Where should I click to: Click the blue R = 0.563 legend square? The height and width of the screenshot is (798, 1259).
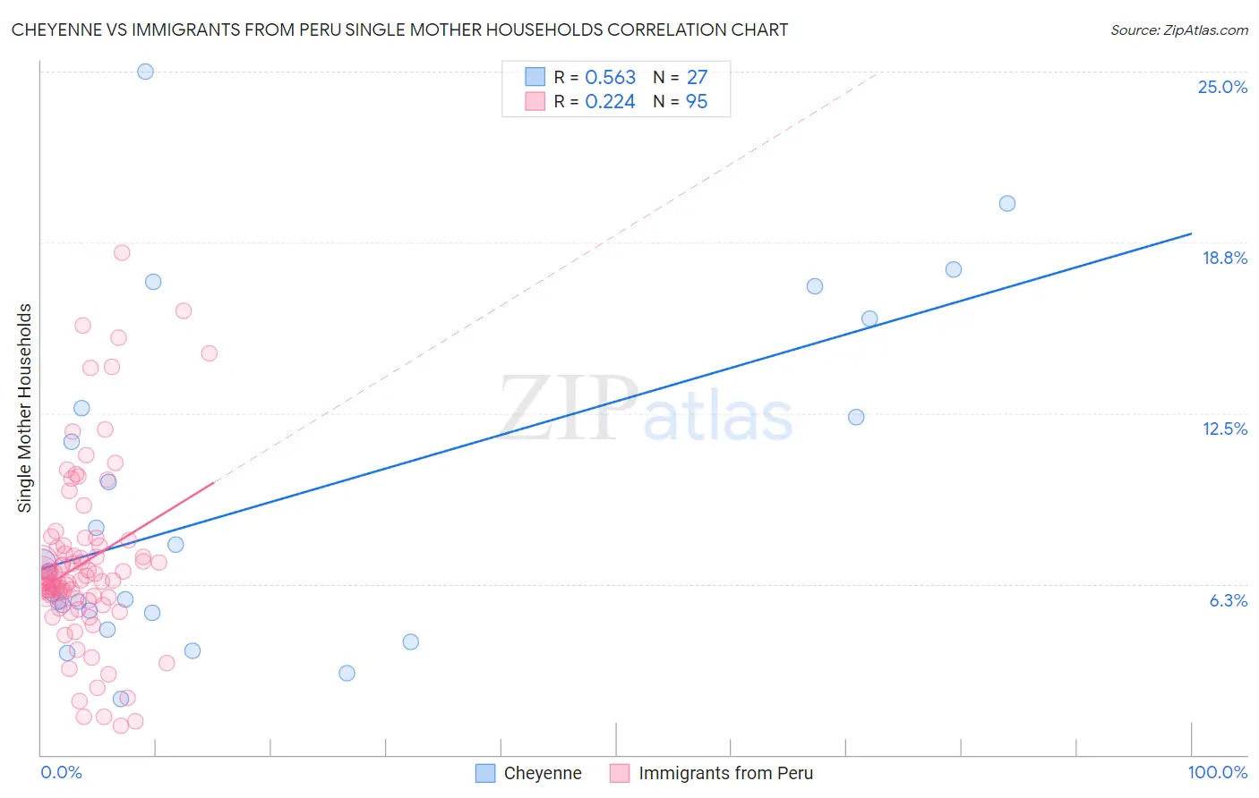point(535,77)
